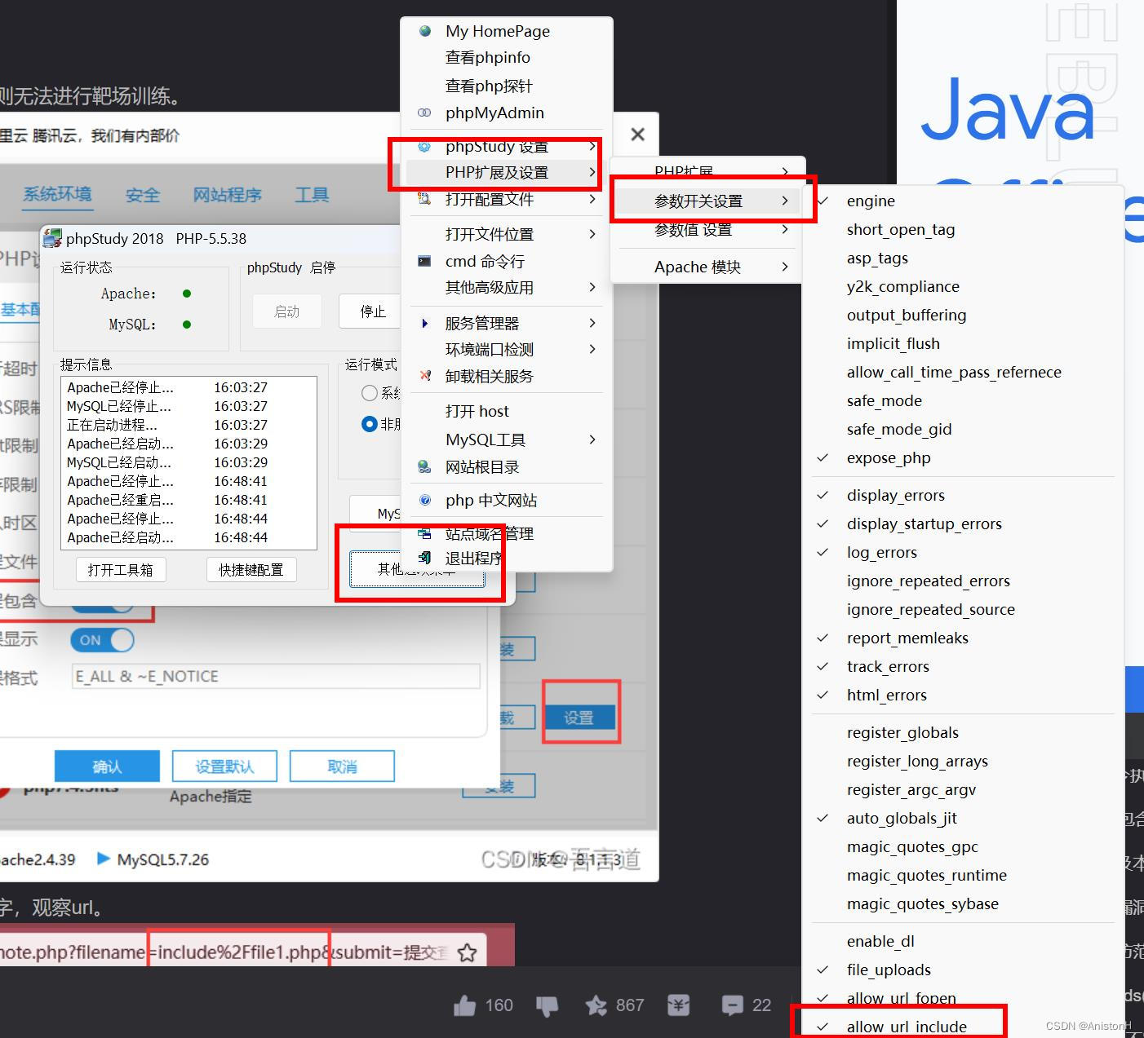Select the 非服务模式 radio button
This screenshot has width=1144, height=1038.
(x=369, y=424)
